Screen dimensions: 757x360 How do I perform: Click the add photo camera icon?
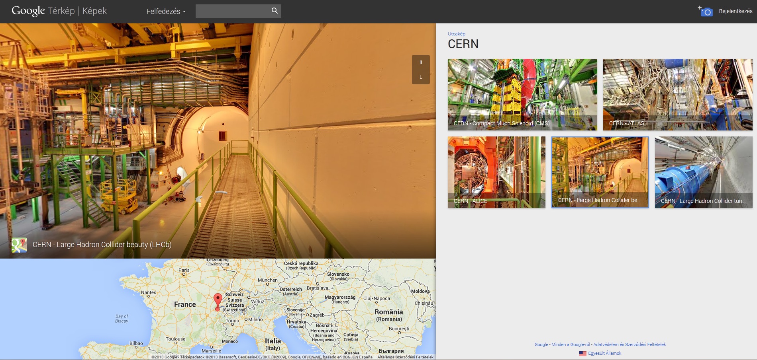pos(705,12)
